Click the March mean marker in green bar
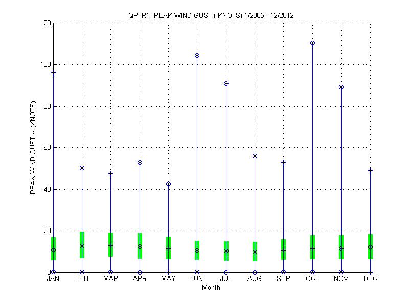409x306 pixels. click(x=110, y=246)
